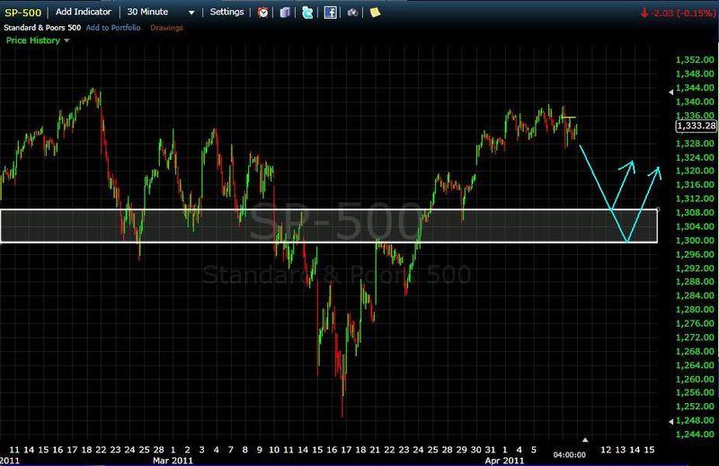Viewport: 719px width, 466px height.
Task: Click the triangle marker at 04:00:00
Action: point(585,439)
